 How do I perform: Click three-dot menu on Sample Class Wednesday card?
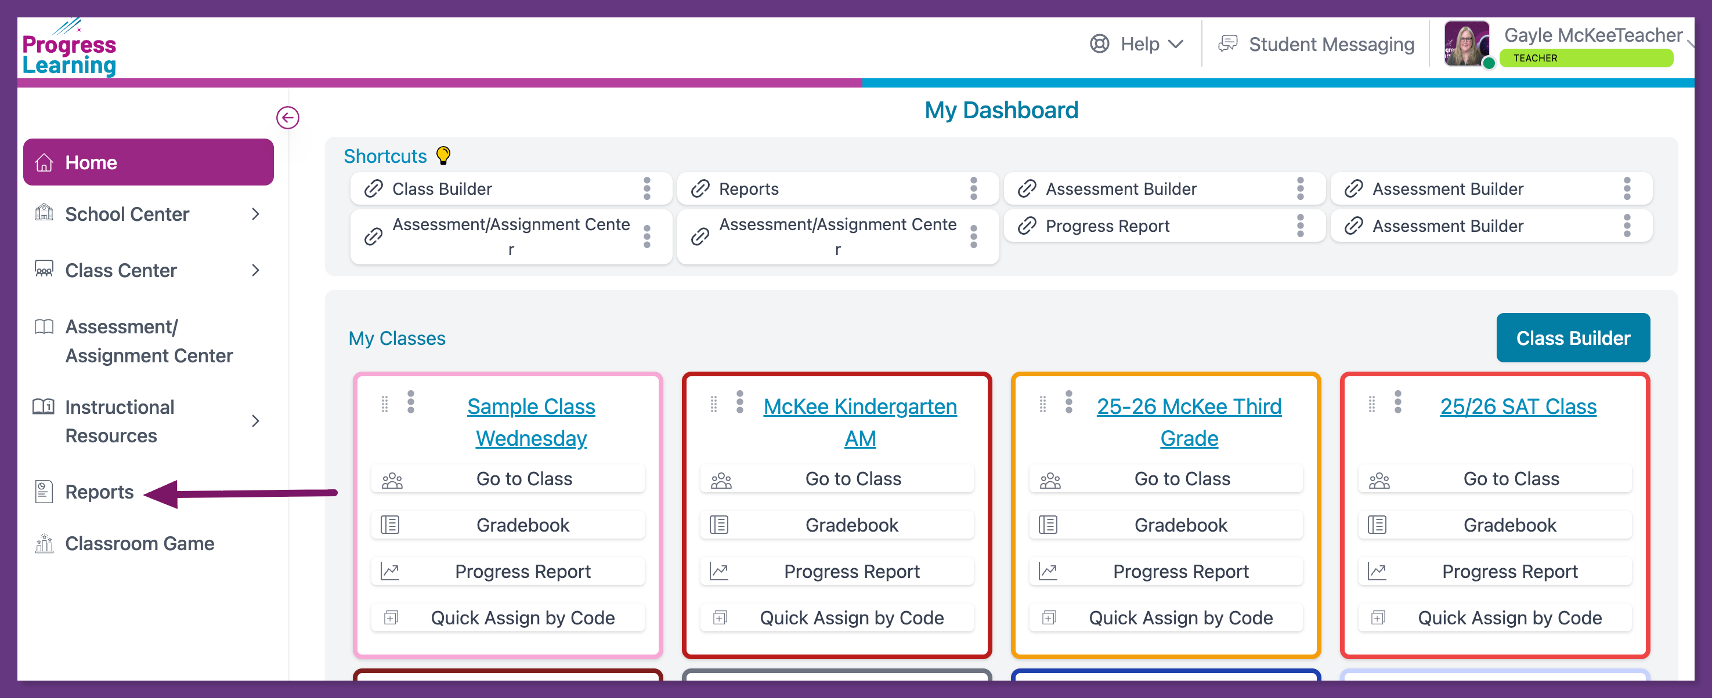tap(411, 402)
